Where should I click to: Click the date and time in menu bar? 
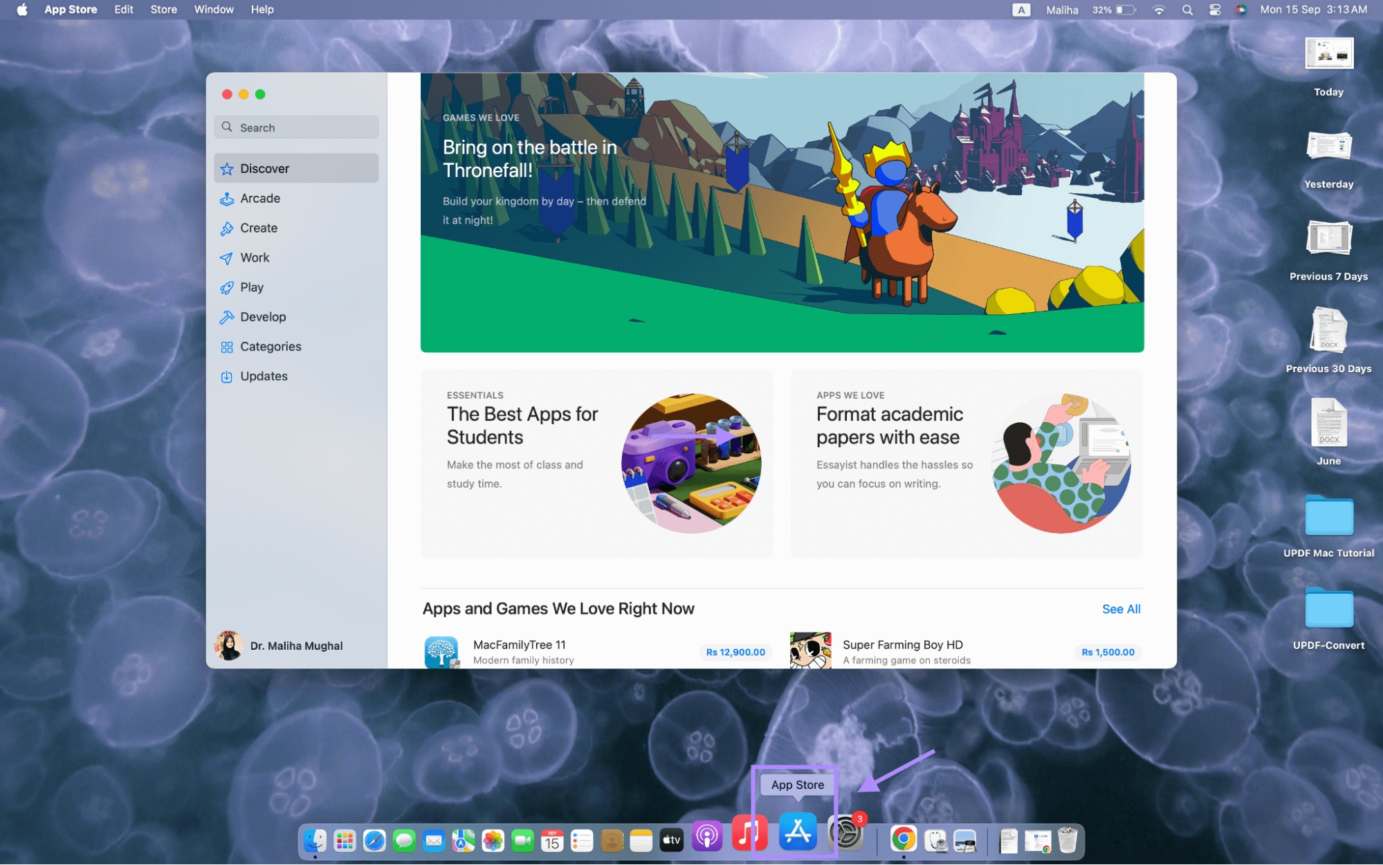coord(1313,10)
